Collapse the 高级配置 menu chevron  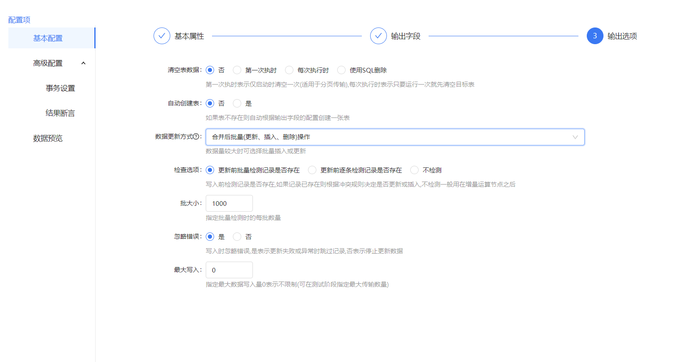pos(83,63)
